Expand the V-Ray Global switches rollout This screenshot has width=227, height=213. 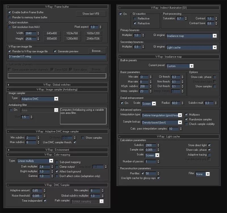[57, 85]
